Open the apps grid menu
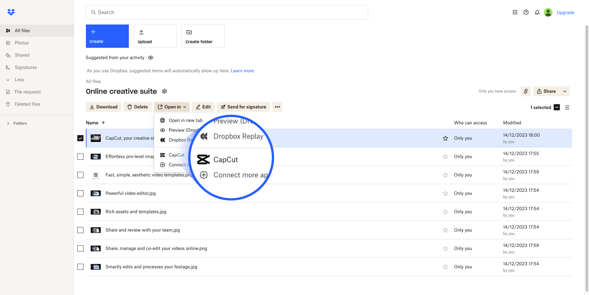 (515, 12)
